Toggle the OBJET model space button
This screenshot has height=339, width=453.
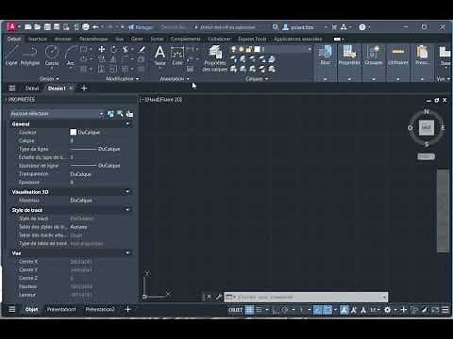tap(235, 310)
